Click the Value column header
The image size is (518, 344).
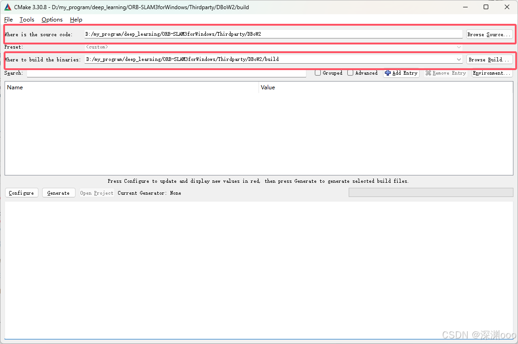pyautogui.click(x=386, y=87)
